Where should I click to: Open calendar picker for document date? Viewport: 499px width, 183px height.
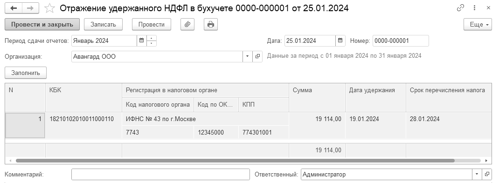(x=340, y=41)
